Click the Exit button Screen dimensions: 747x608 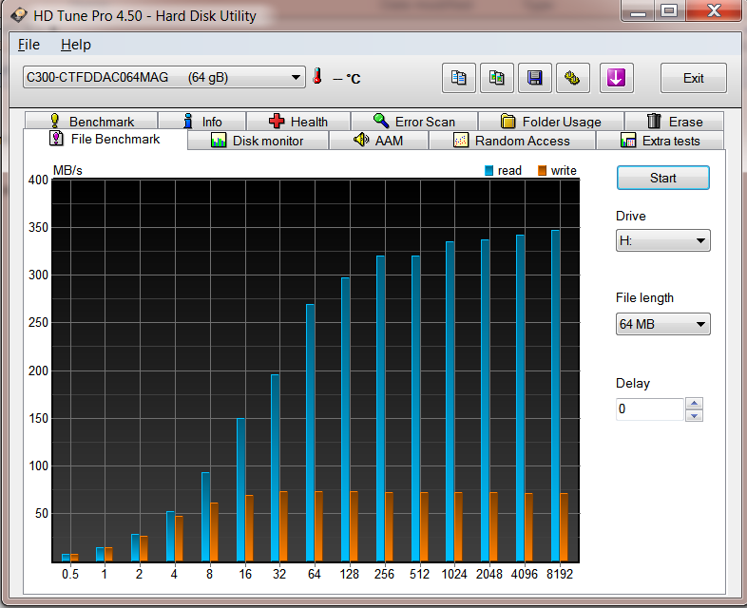[693, 78]
